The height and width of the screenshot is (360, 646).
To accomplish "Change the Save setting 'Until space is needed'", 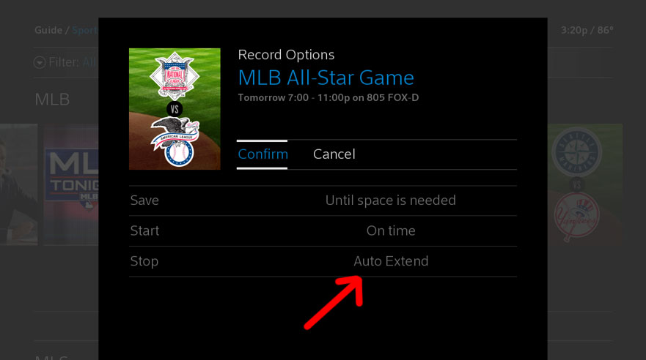I will pyautogui.click(x=323, y=200).
